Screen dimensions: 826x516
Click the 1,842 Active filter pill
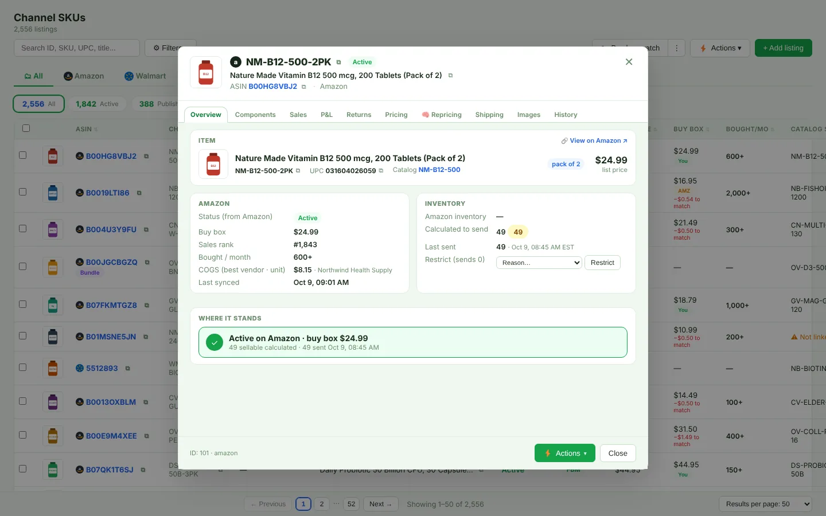point(97,104)
